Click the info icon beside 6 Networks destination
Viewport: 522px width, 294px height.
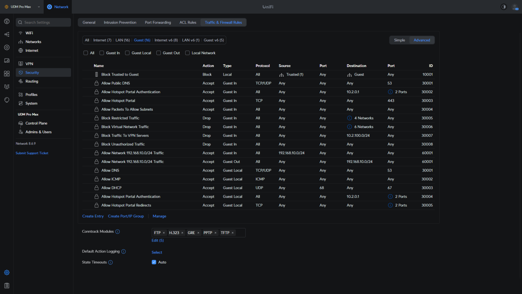tap(349, 127)
